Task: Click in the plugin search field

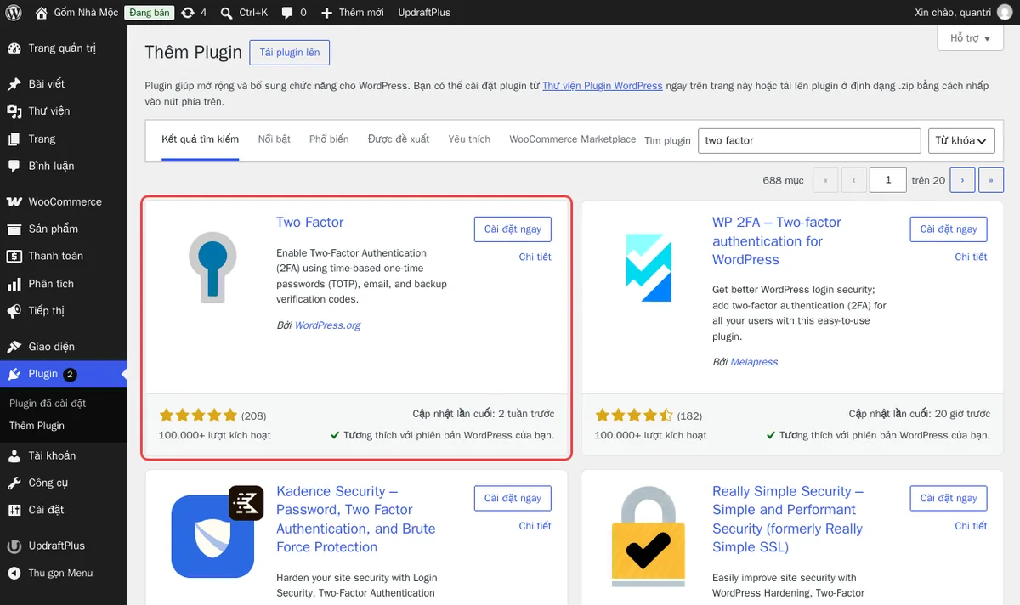Action: 809,140
